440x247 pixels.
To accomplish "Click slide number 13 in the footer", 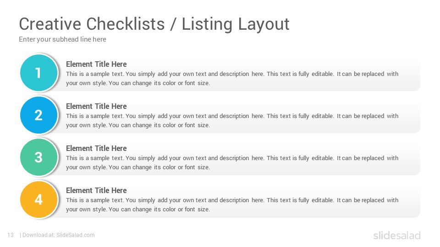I will tap(11, 235).
